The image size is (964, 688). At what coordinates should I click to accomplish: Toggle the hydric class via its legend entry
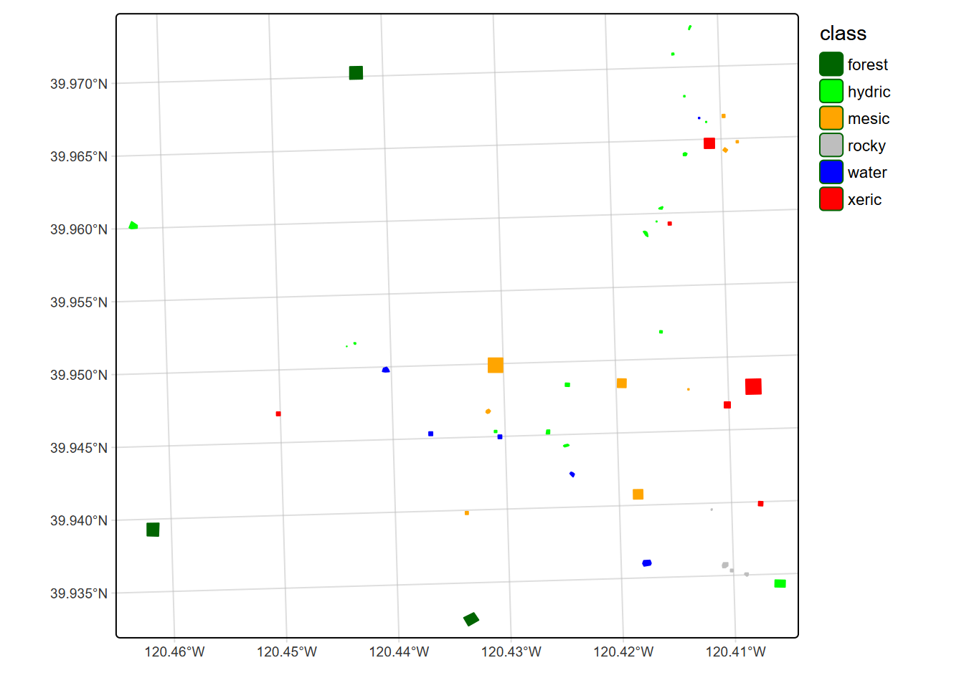830,92
